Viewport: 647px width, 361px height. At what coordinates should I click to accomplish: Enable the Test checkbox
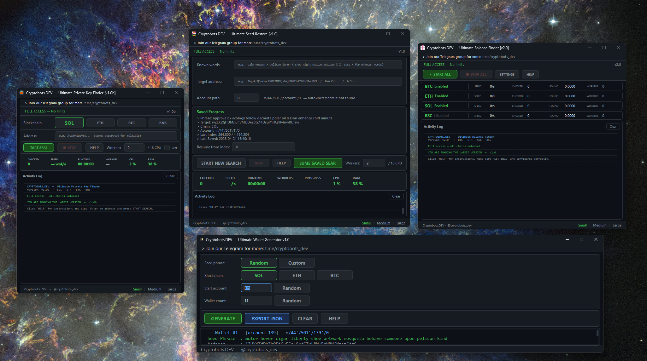[x=167, y=147]
